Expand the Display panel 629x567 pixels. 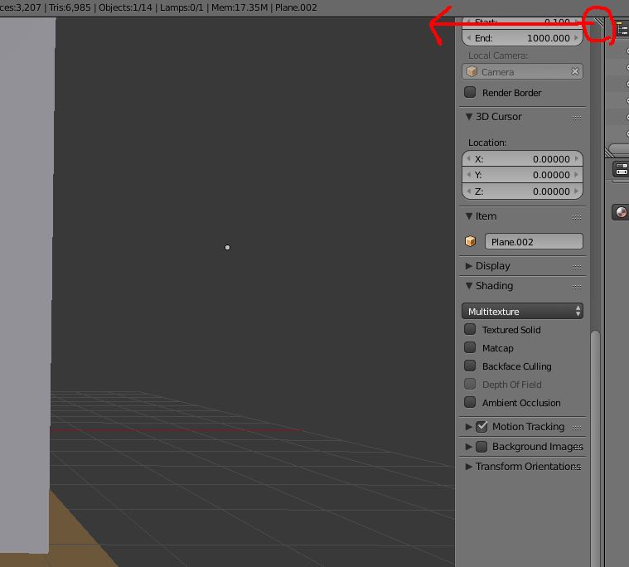[x=468, y=265]
